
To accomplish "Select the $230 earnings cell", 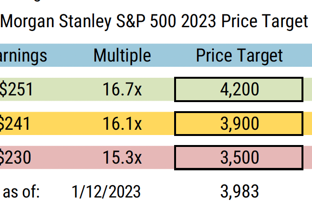I will click(16, 157).
